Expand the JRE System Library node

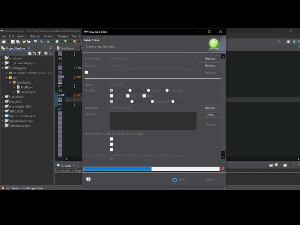[x=7, y=73]
